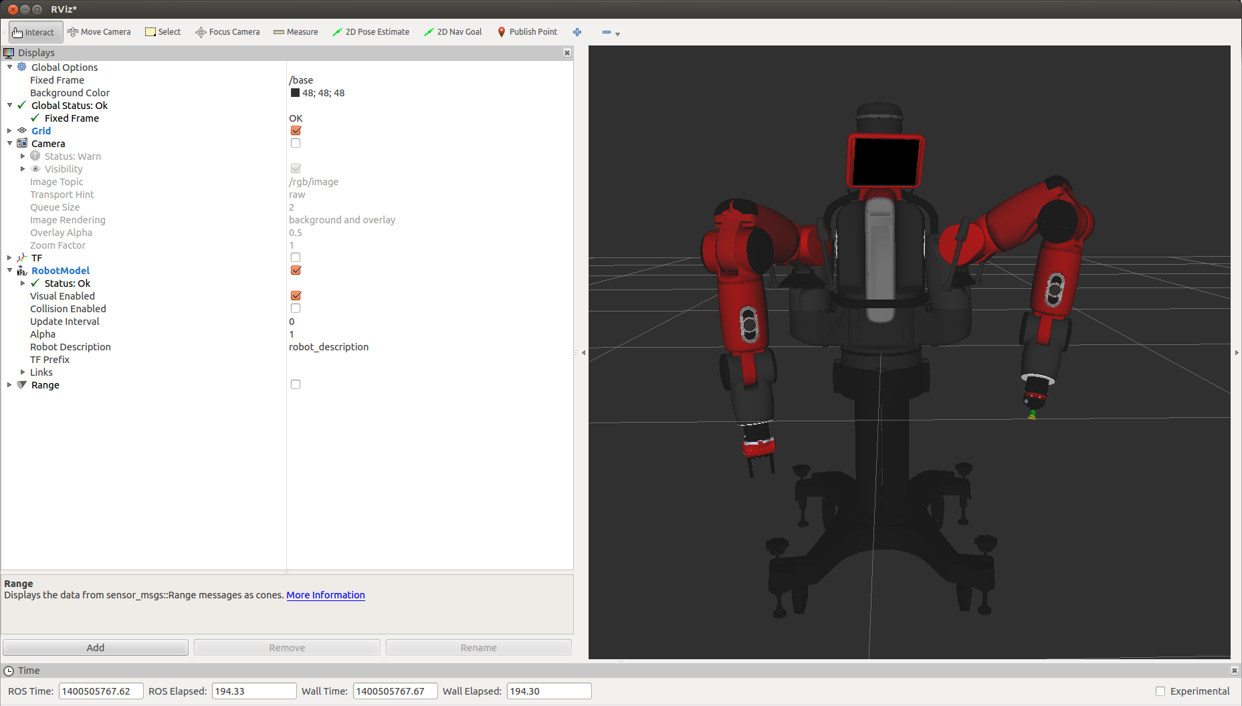Collapse the RobotModel display node
This screenshot has width=1242, height=706.
(9, 270)
